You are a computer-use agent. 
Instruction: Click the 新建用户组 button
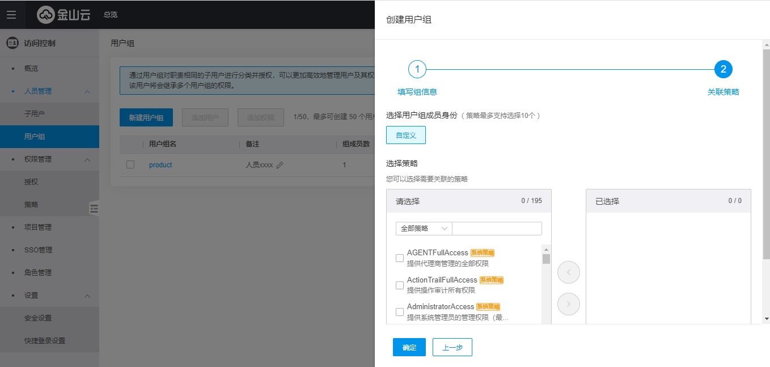click(146, 117)
